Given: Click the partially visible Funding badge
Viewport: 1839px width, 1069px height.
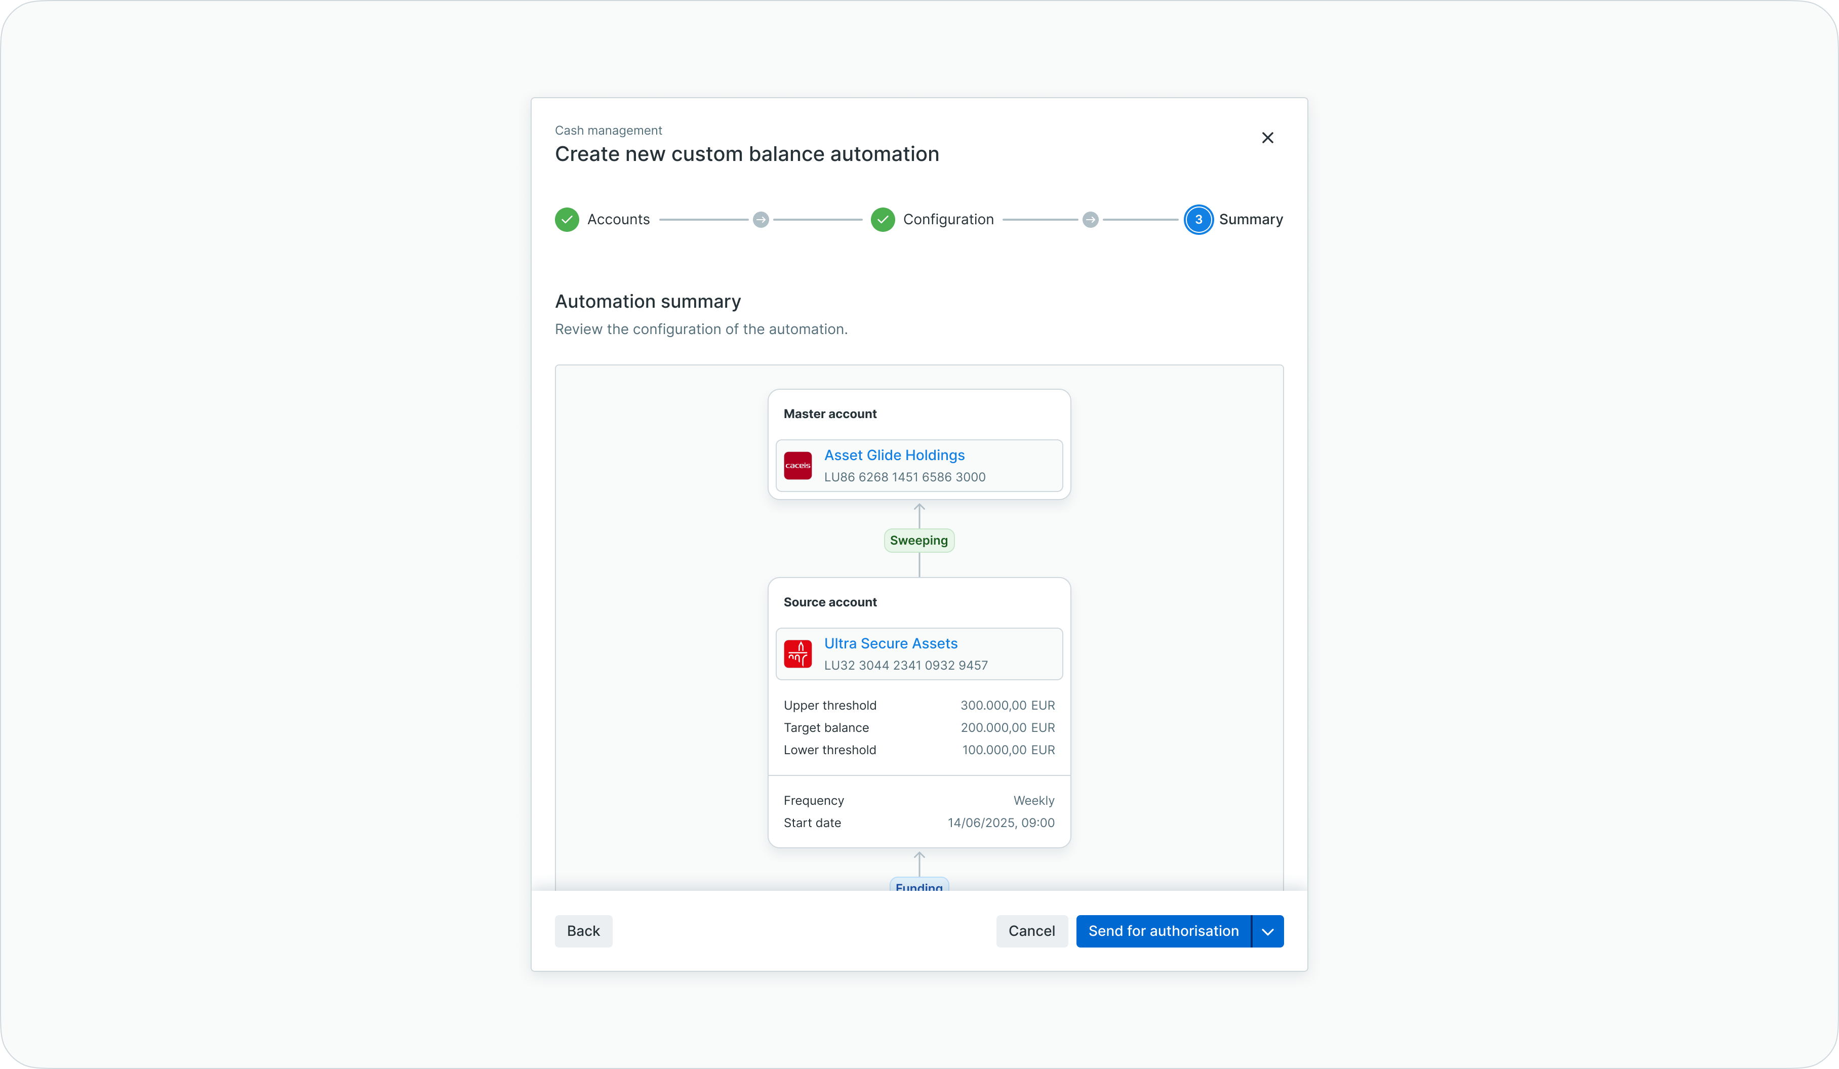Looking at the screenshot, I should (x=919, y=885).
